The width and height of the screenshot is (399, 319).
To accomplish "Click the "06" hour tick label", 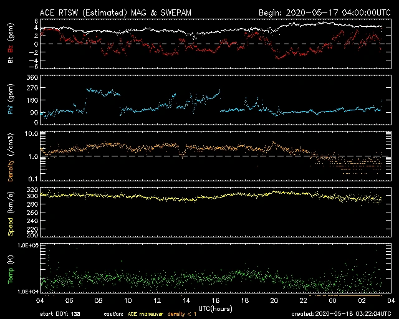I will 69,301.
